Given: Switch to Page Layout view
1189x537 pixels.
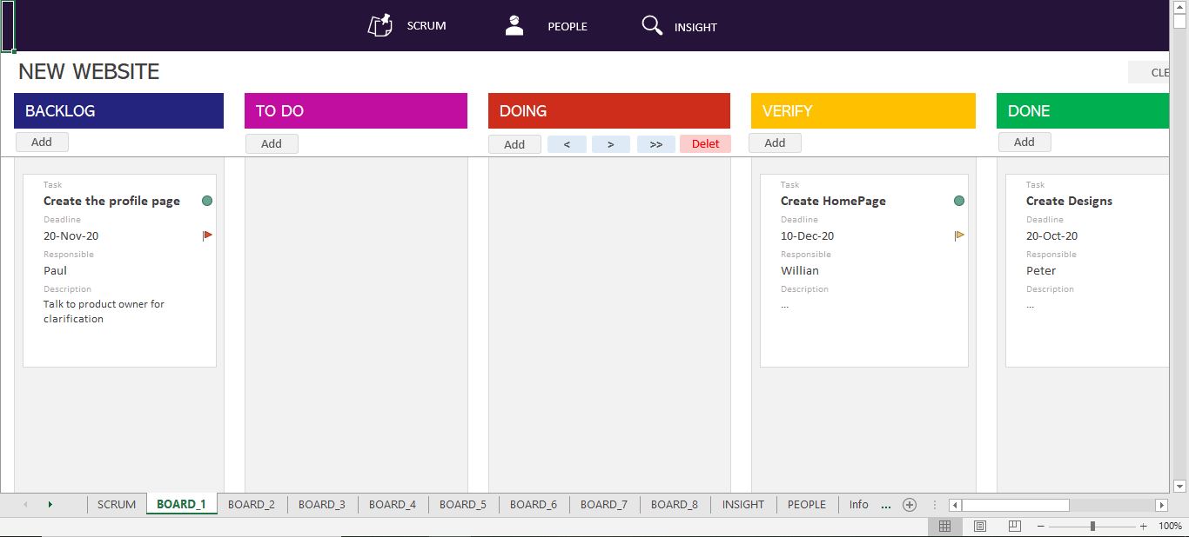Looking at the screenshot, I should click(x=980, y=527).
